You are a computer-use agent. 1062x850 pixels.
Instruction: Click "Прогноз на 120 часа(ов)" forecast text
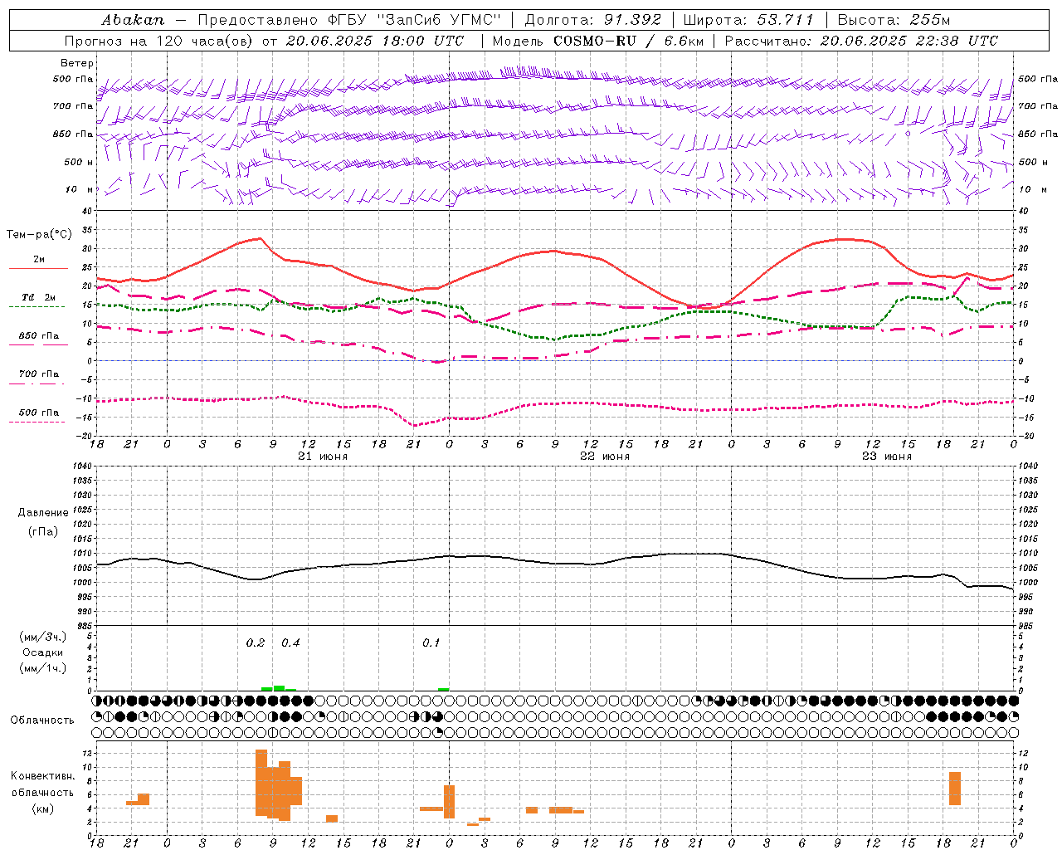pyautogui.click(x=160, y=41)
